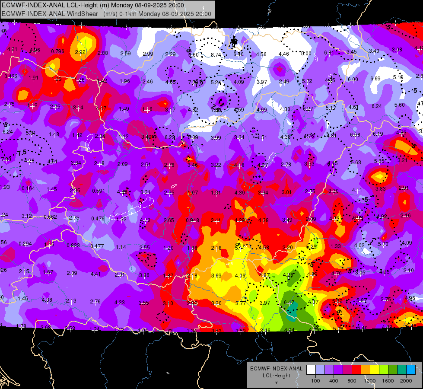Click the wind shear value 0.796
The width and height of the screenshot is (423, 389).
point(57,51)
